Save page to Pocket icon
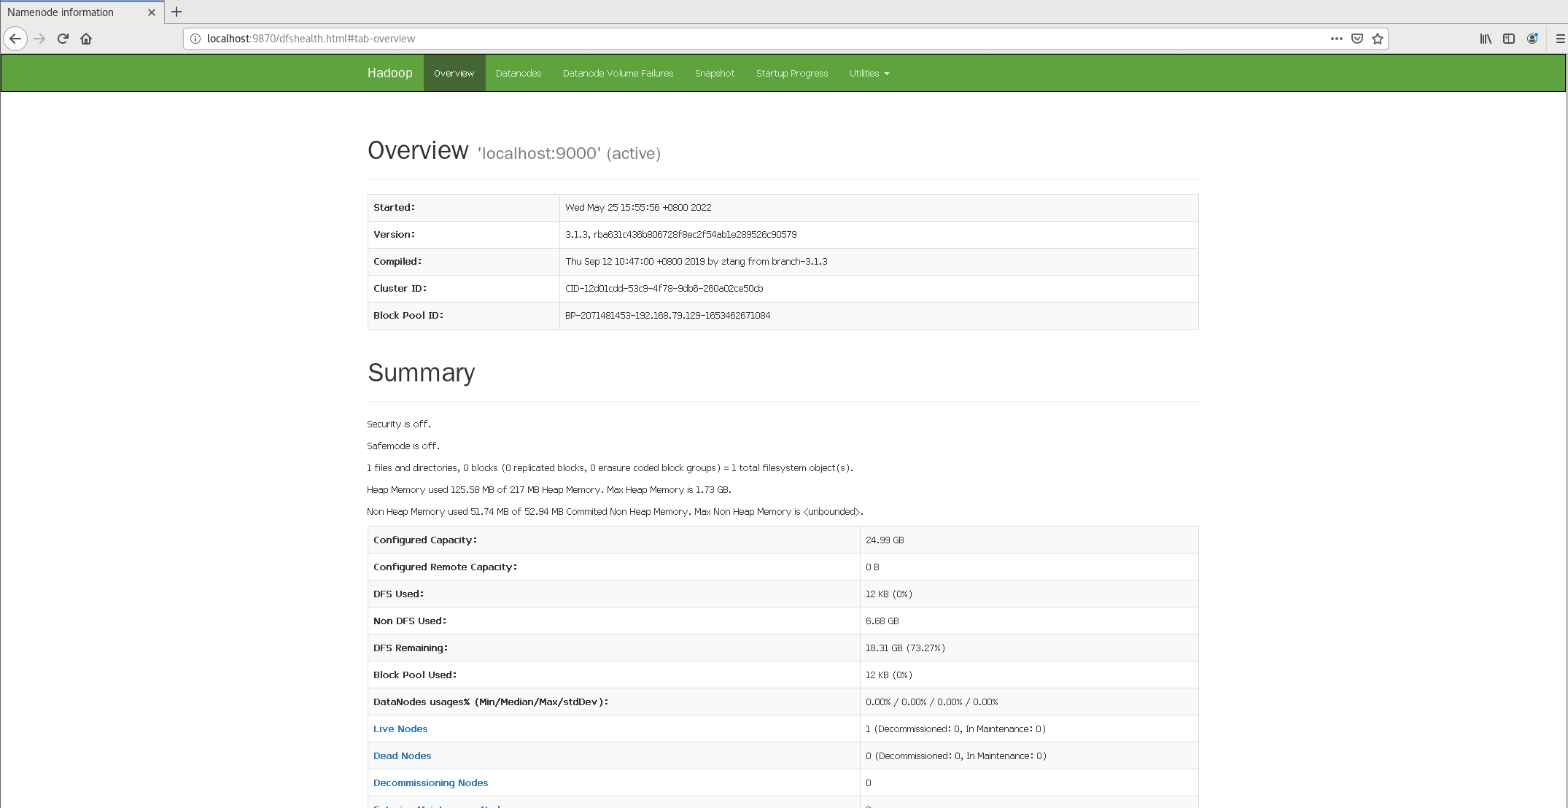 pos(1357,39)
